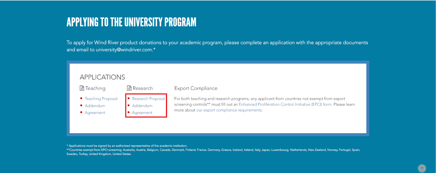Open the Teaching Proposal document link
The image size is (436, 173).
101,99
